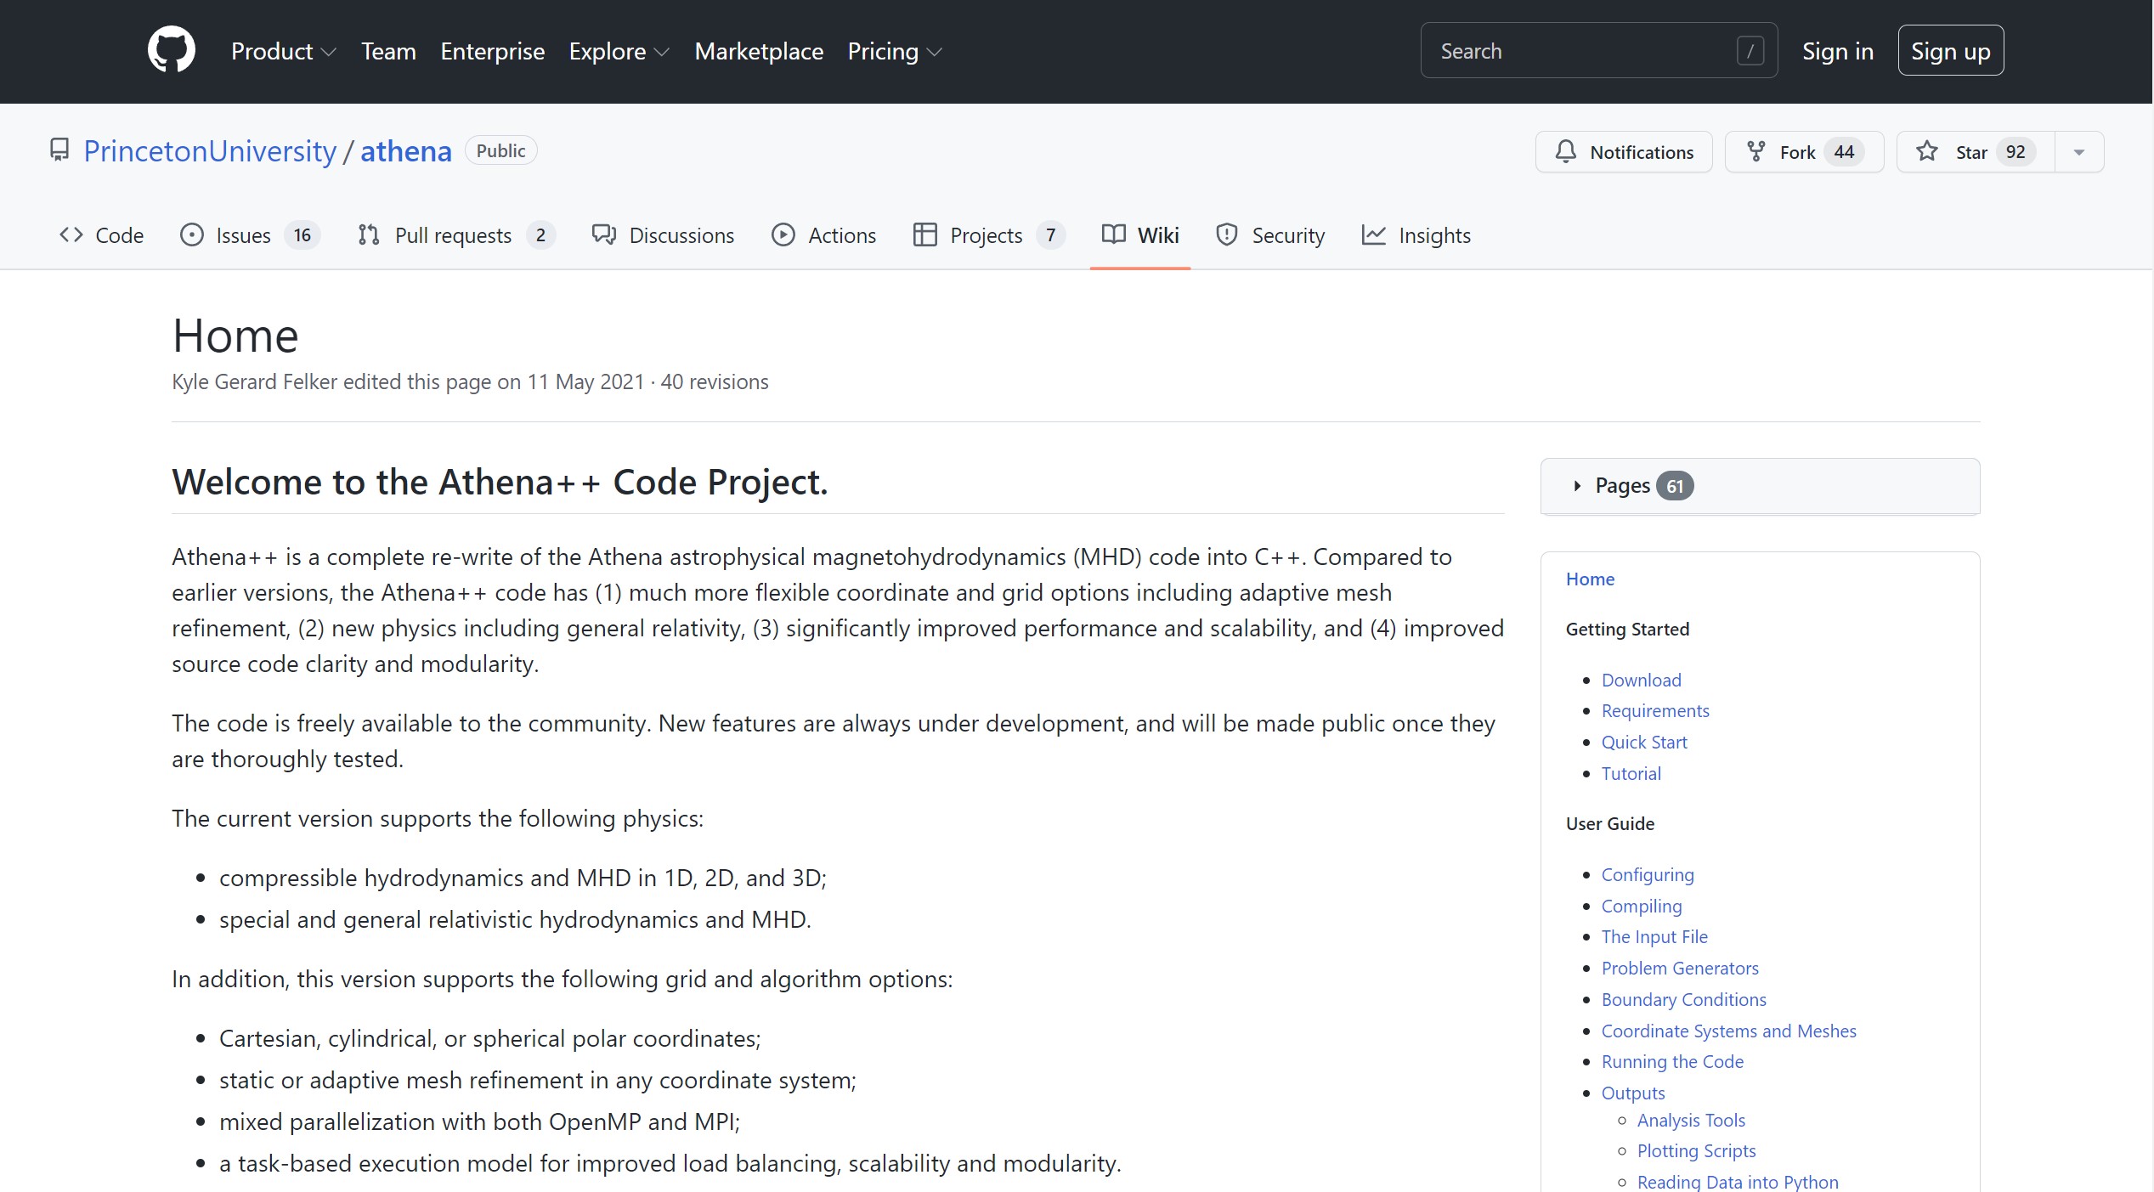Click the Fork icon button
The image size is (2154, 1192).
(x=1755, y=152)
